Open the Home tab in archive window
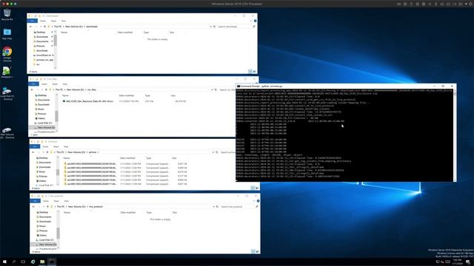Screen dimensions: 474x266 (45, 146)
